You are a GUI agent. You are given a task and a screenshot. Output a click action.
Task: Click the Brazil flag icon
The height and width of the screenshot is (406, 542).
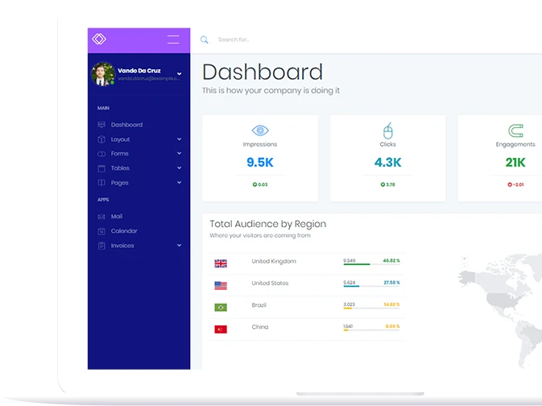coord(221,308)
